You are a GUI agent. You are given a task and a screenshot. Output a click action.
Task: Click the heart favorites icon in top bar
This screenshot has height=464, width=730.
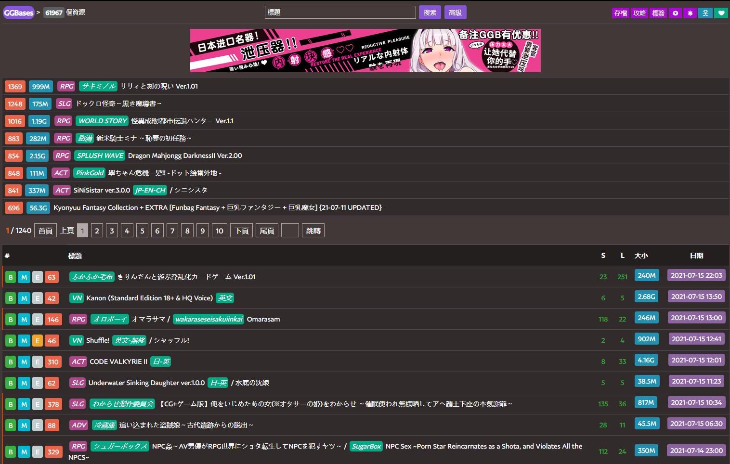(x=721, y=13)
